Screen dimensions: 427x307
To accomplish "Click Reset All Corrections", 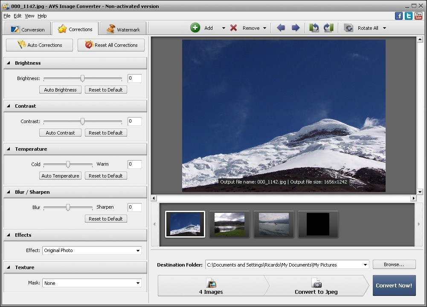I will (111, 45).
